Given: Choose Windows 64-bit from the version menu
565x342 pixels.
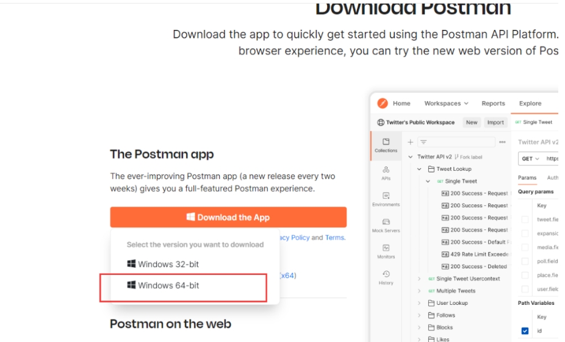Looking at the screenshot, I should pyautogui.click(x=163, y=285).
